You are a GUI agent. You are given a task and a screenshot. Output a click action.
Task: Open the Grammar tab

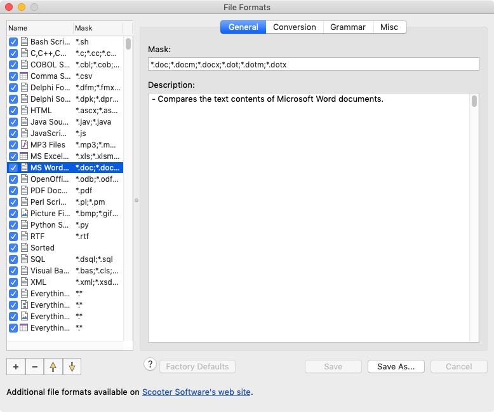347,27
